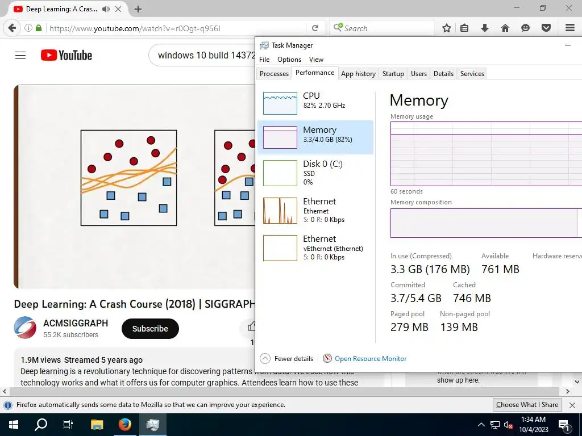Switch to the Services tab
Screen dimensions: 582x436
click(x=472, y=73)
